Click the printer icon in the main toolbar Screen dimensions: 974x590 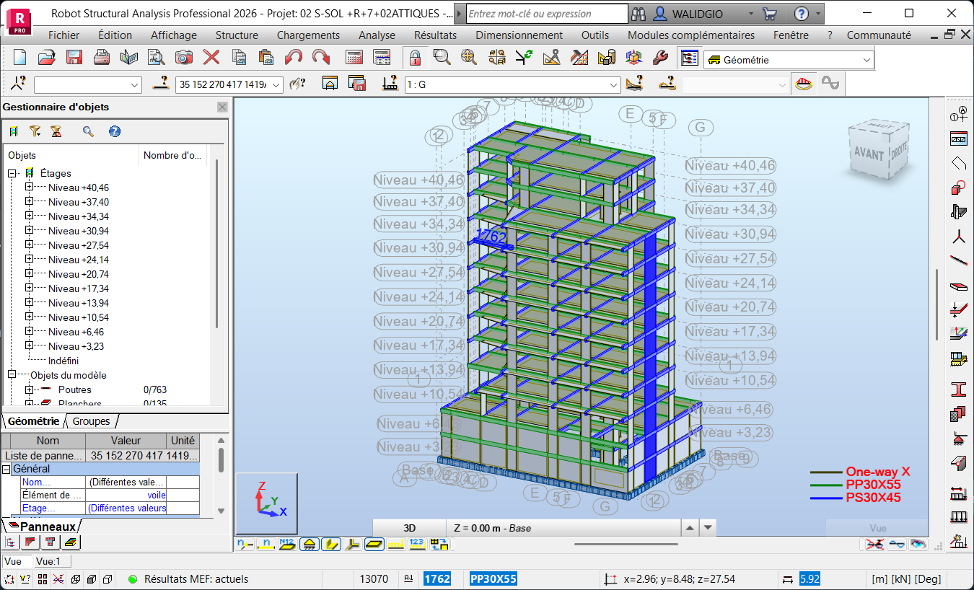coord(101,57)
